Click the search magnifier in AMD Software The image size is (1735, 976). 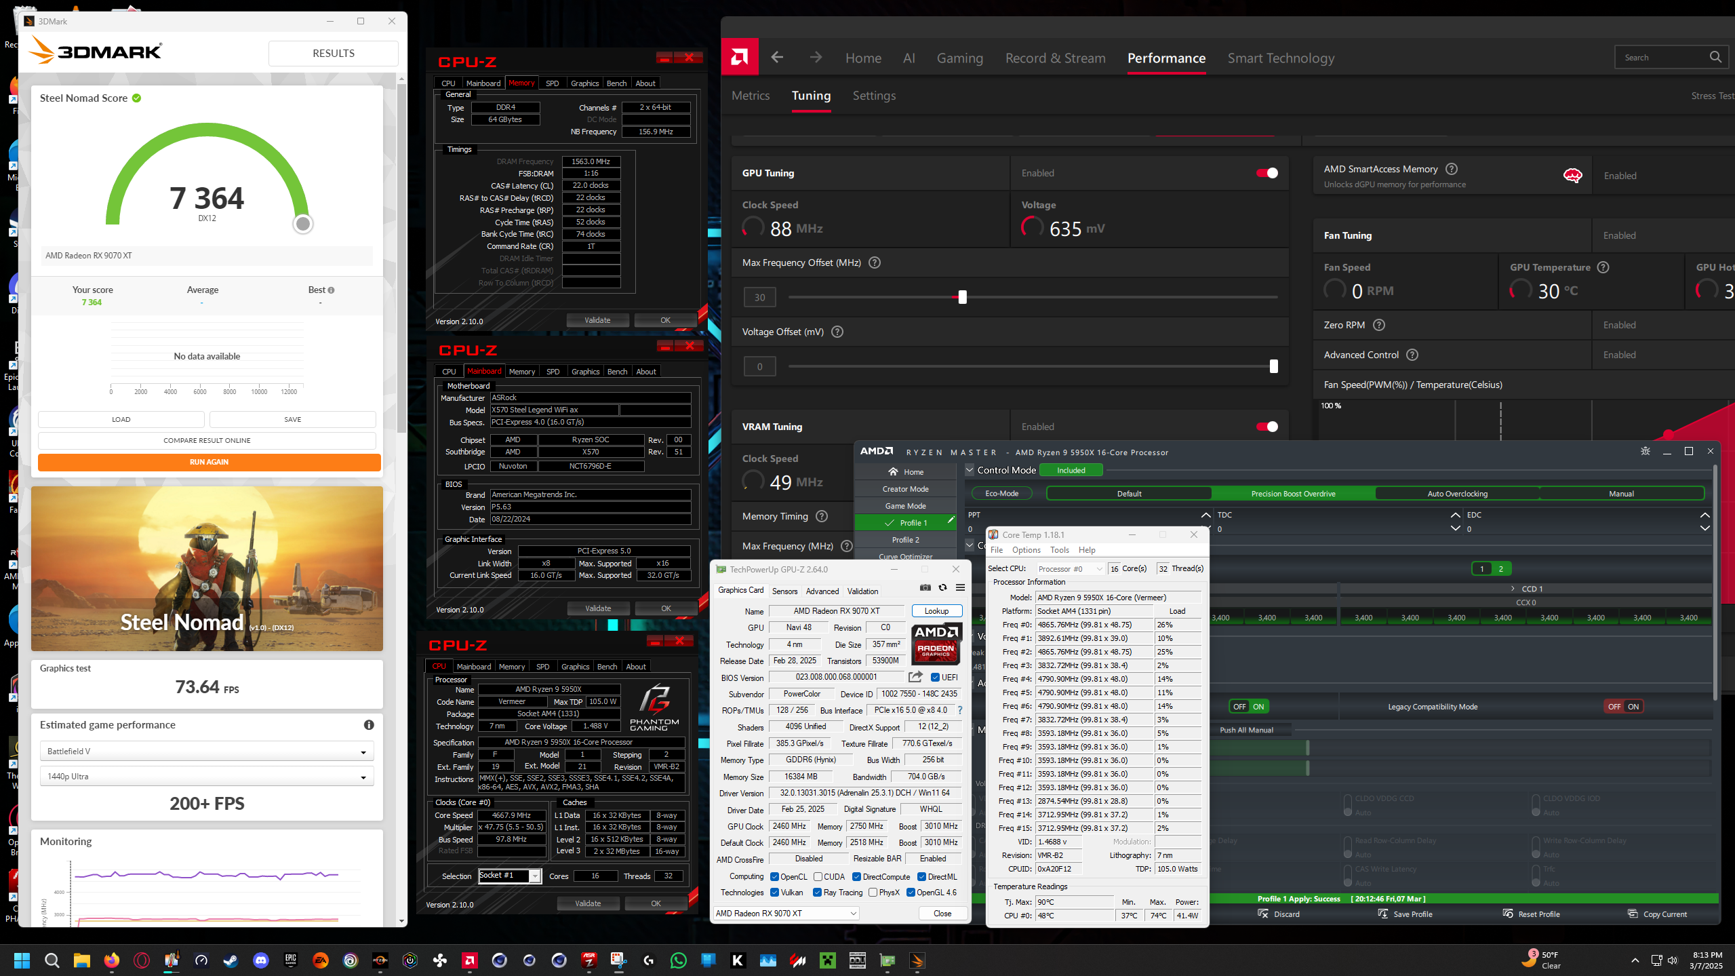tap(1715, 57)
